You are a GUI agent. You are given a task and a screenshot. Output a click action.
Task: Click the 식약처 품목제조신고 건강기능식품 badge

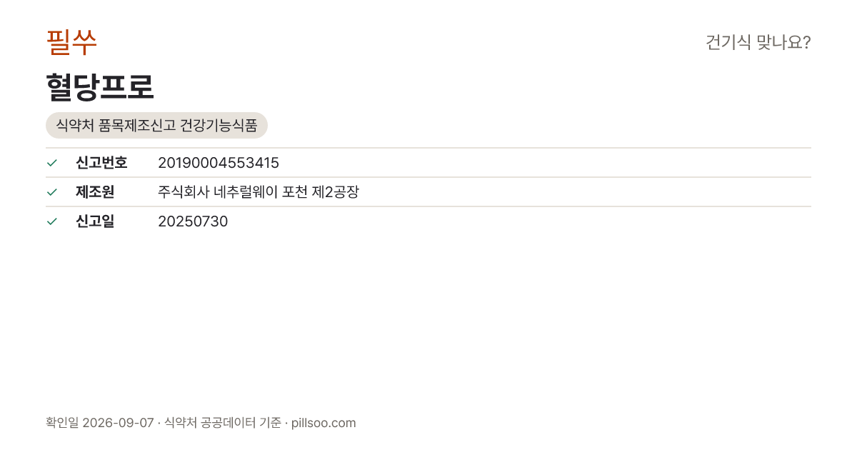[x=156, y=125]
